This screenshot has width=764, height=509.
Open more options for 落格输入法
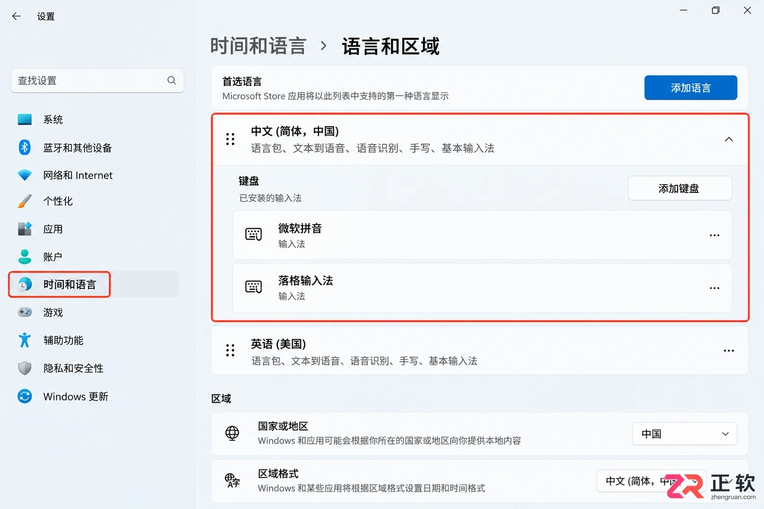[x=715, y=288]
